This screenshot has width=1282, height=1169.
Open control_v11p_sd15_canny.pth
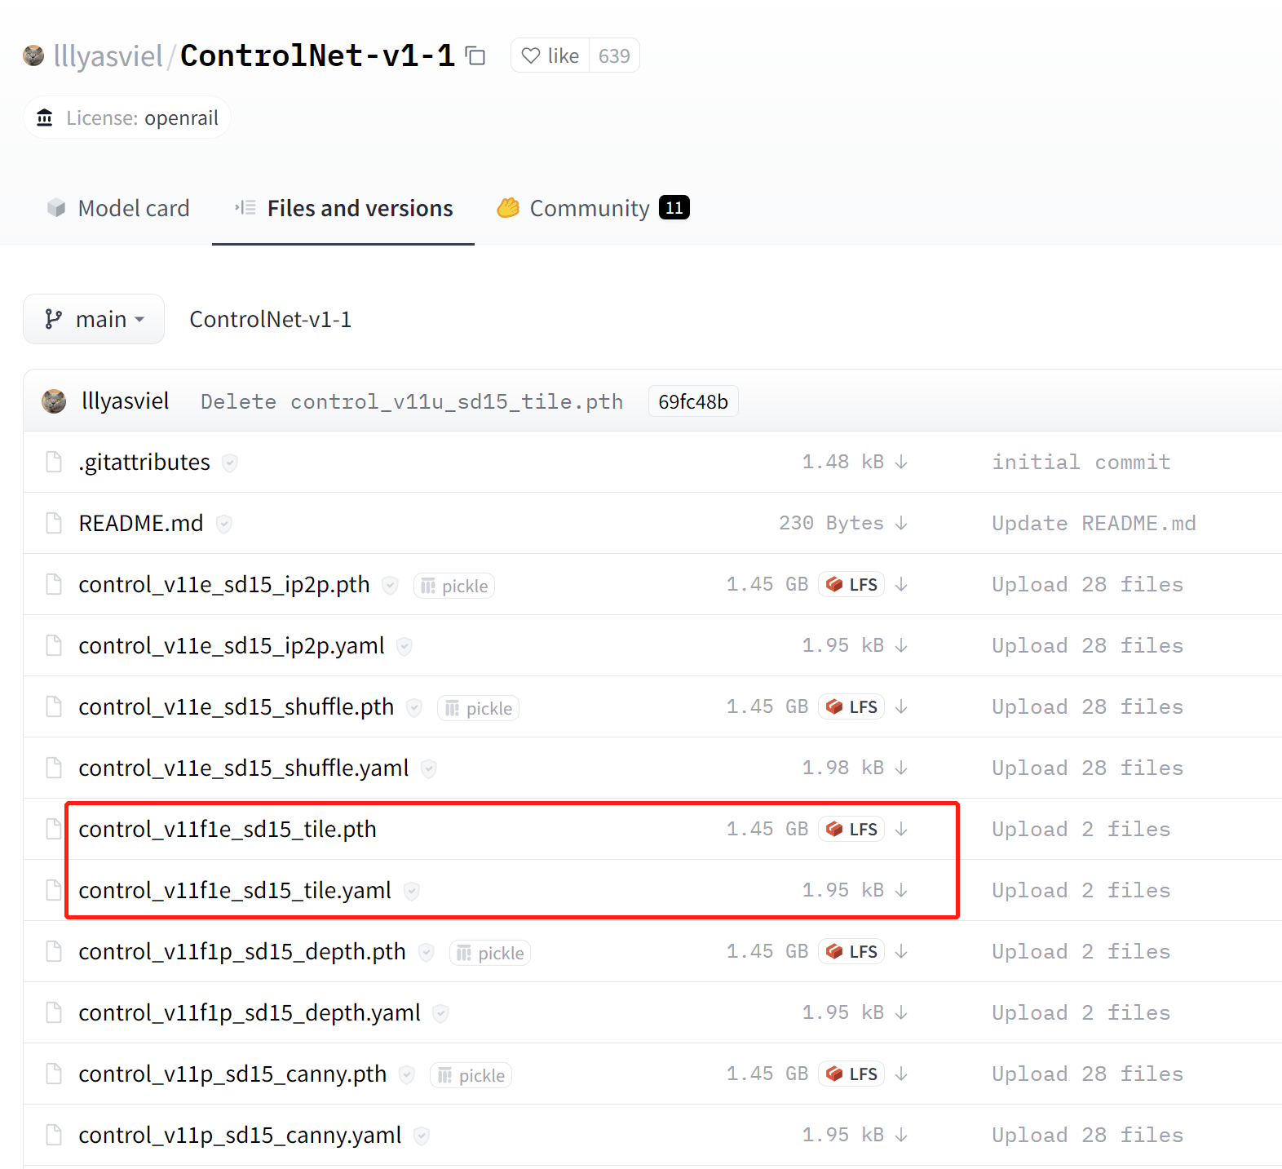tap(232, 1074)
